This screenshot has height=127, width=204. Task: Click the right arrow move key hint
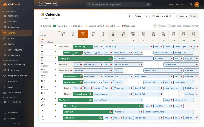point(159,26)
